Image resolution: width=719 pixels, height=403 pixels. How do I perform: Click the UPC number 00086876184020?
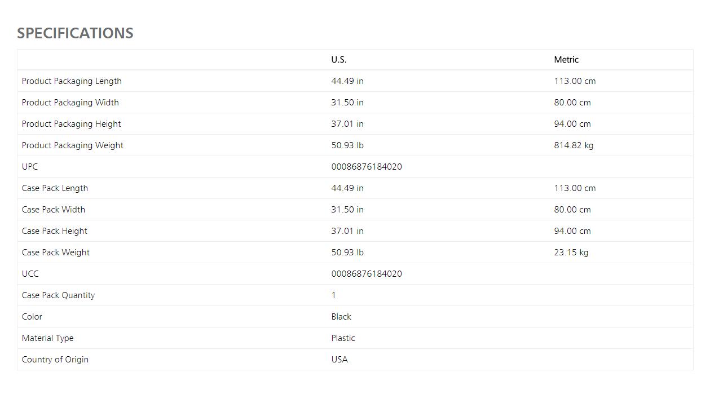tap(367, 167)
